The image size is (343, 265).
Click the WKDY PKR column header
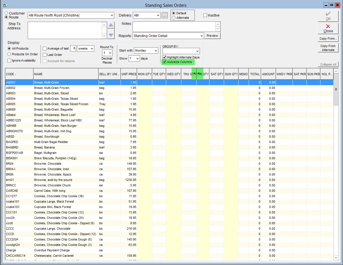[284, 74]
